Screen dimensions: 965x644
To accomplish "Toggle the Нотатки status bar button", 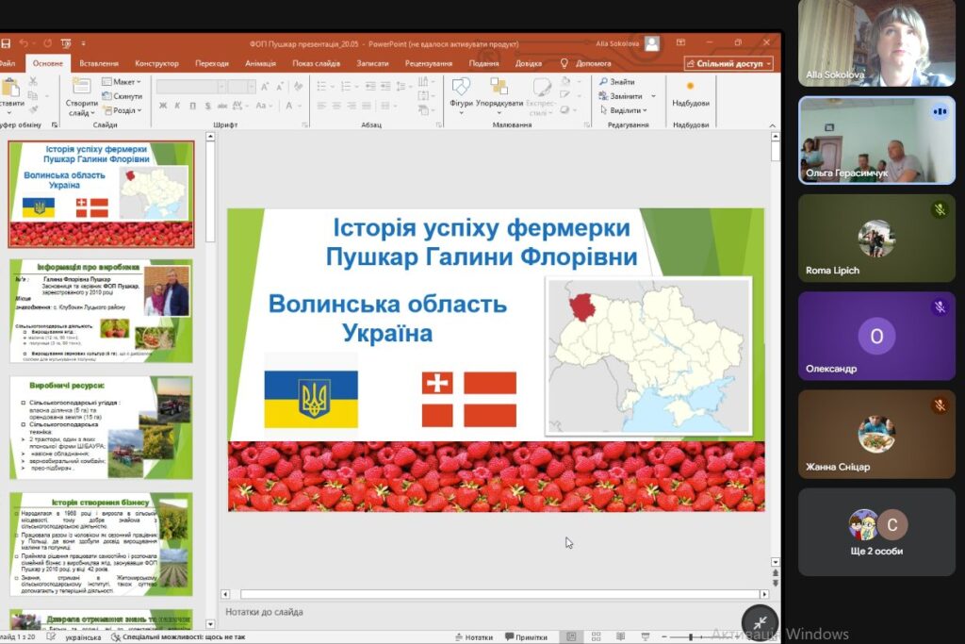I will coord(474,637).
